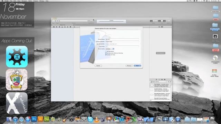Open the Product menu
The height and width of the screenshot is (124, 221).
(36, 1)
